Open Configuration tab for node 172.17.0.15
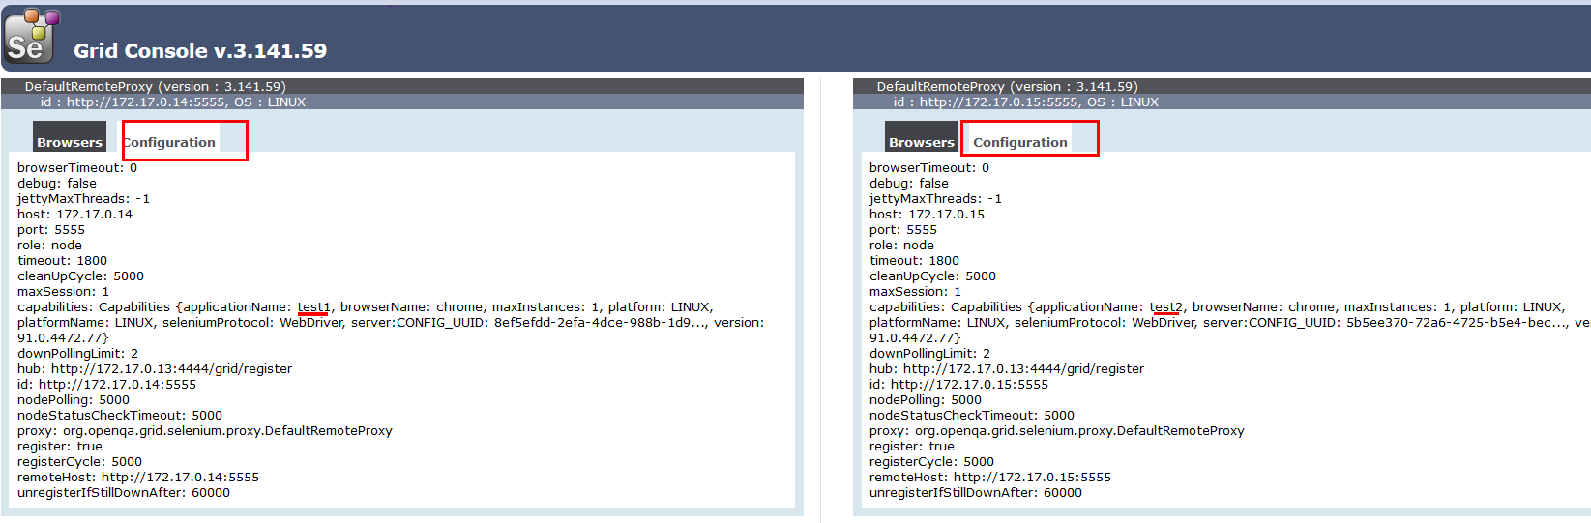Screen dimensions: 1591x523 pyautogui.click(x=1020, y=136)
